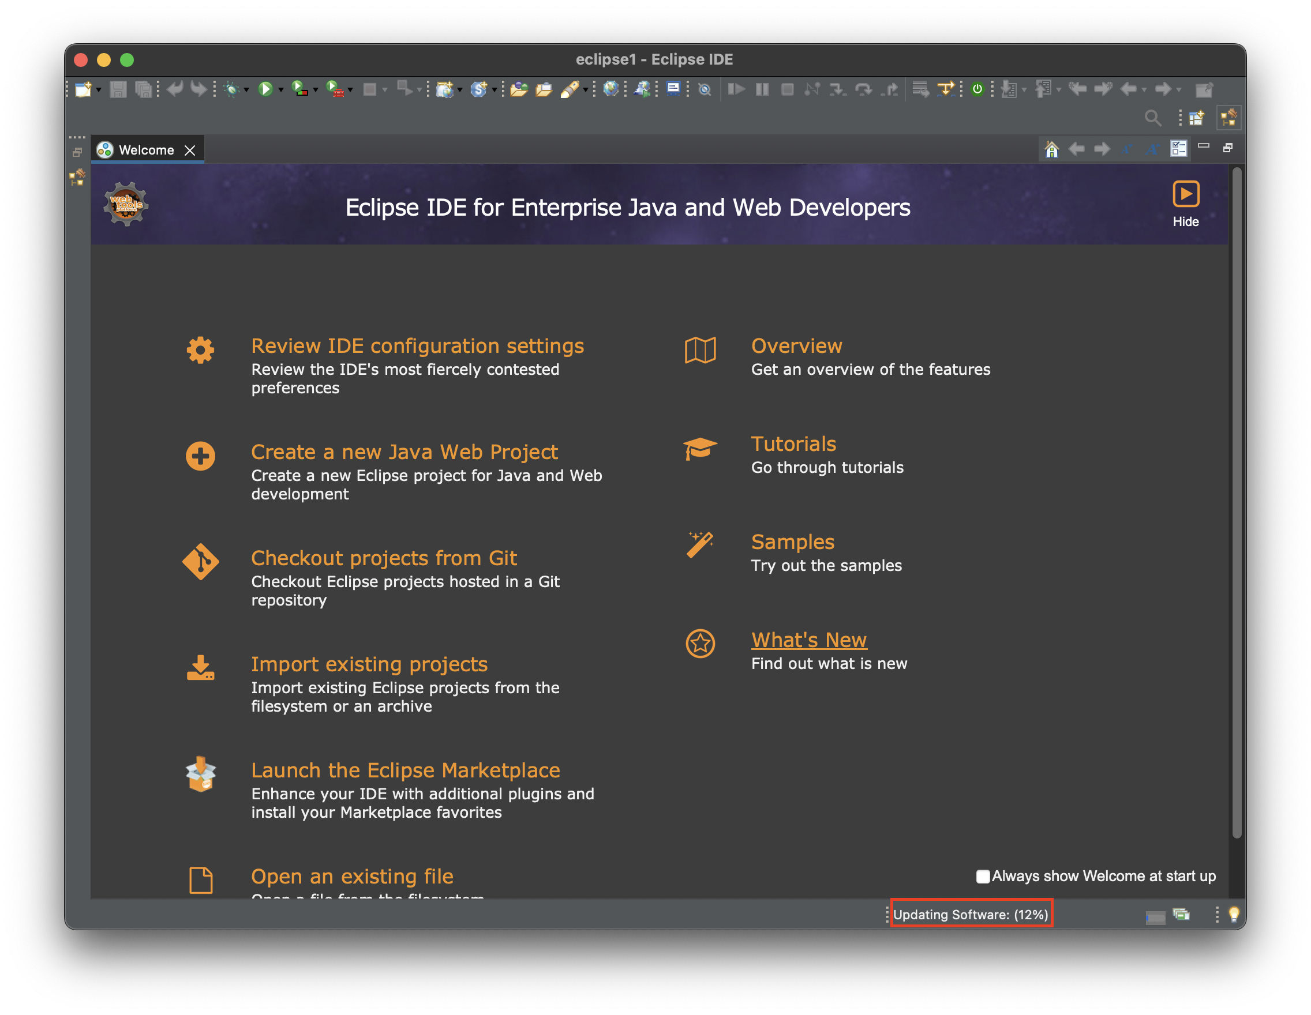Click Launch the Eclipse Marketplace link

tap(405, 770)
